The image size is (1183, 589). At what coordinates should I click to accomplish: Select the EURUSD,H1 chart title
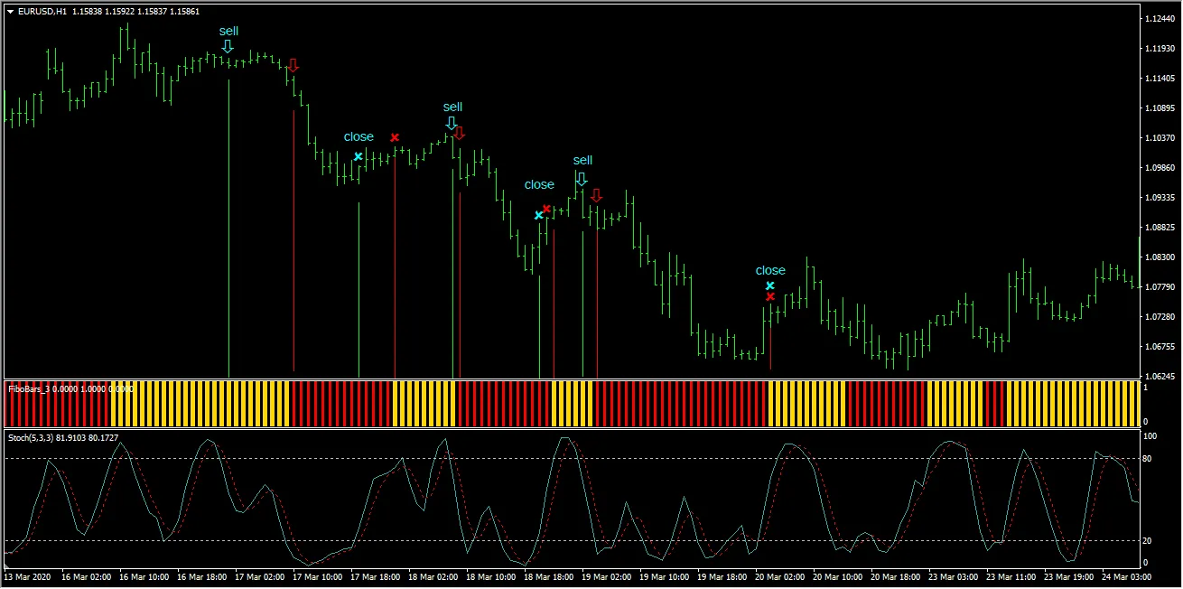(x=41, y=12)
